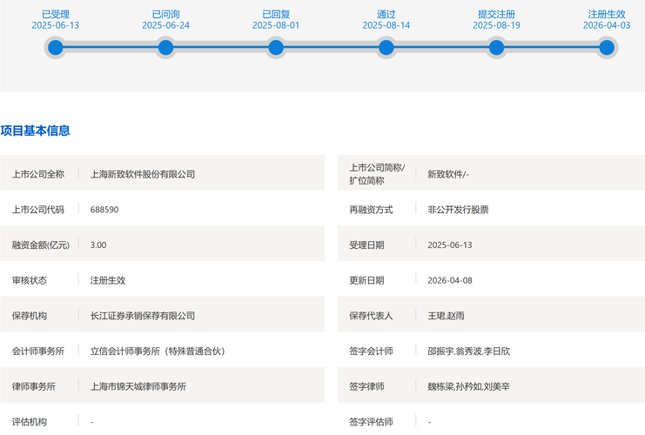Select the 提交注册 stage label
This screenshot has height=435, width=645.
click(x=496, y=15)
